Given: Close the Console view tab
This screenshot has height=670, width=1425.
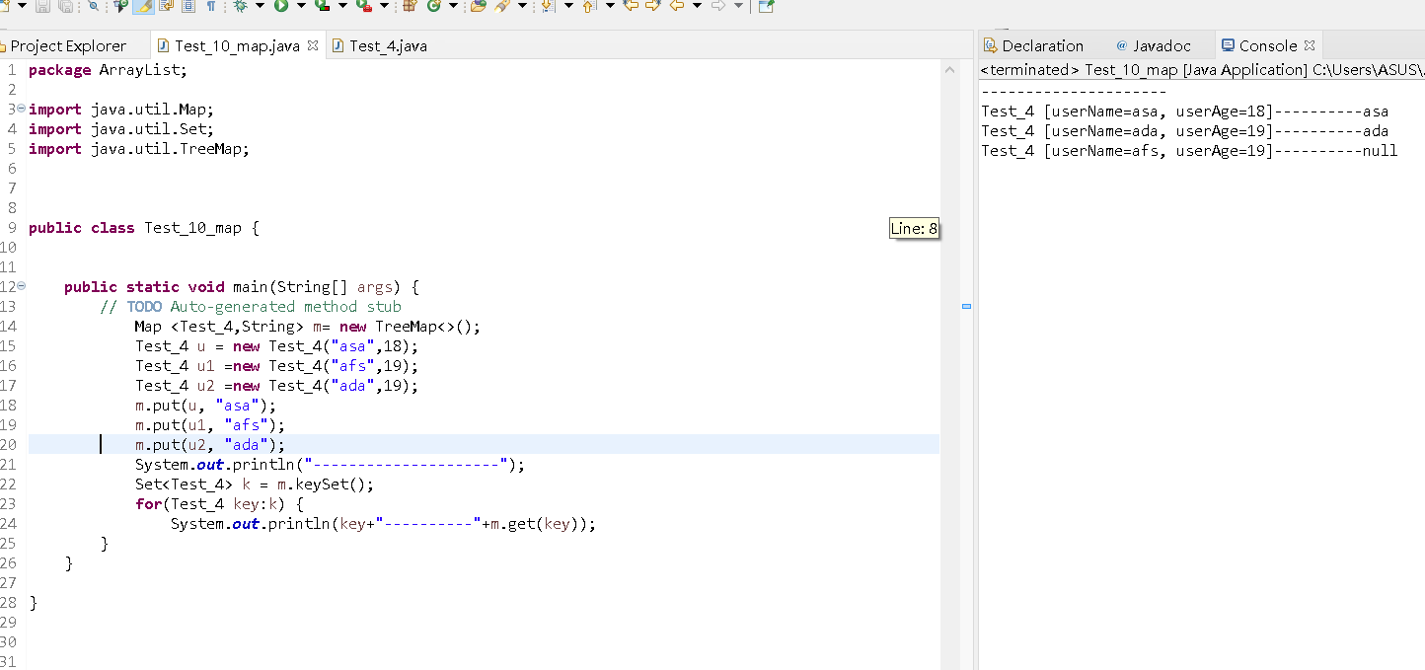Looking at the screenshot, I should [1310, 45].
